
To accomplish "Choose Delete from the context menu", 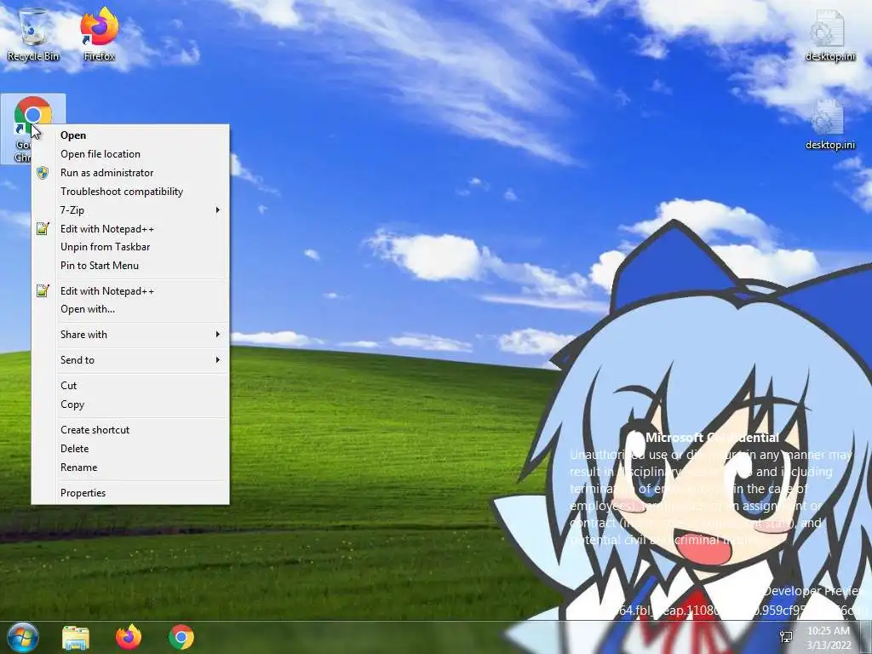I will pyautogui.click(x=130, y=448).
